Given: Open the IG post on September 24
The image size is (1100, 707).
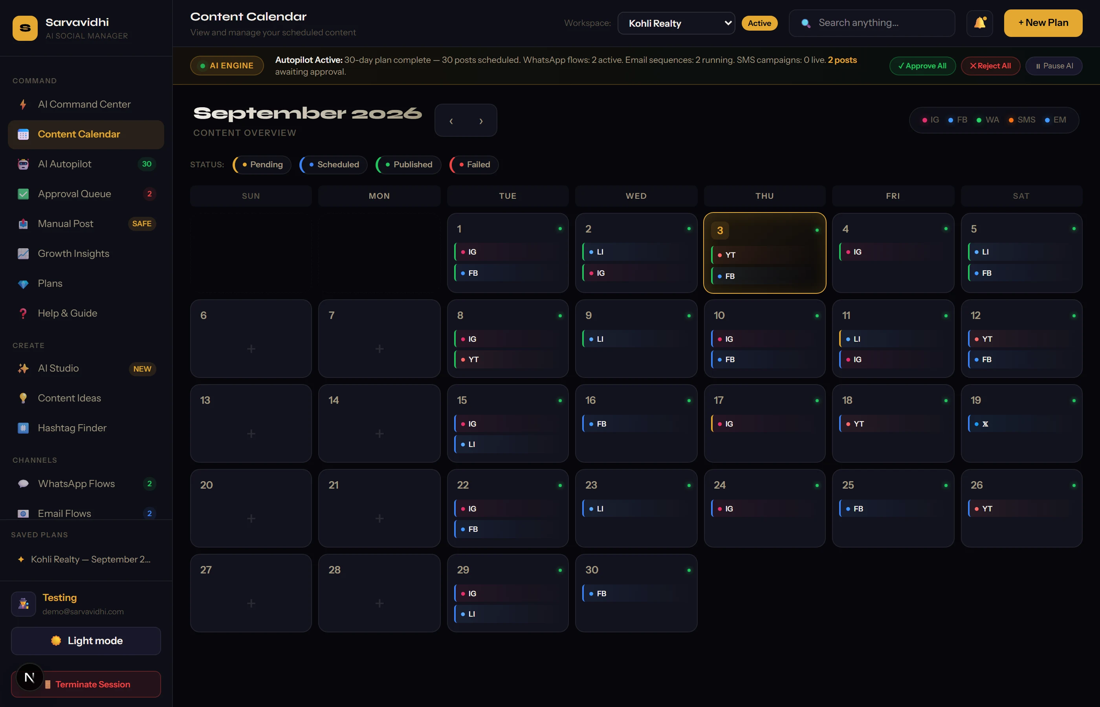Looking at the screenshot, I should [765, 509].
